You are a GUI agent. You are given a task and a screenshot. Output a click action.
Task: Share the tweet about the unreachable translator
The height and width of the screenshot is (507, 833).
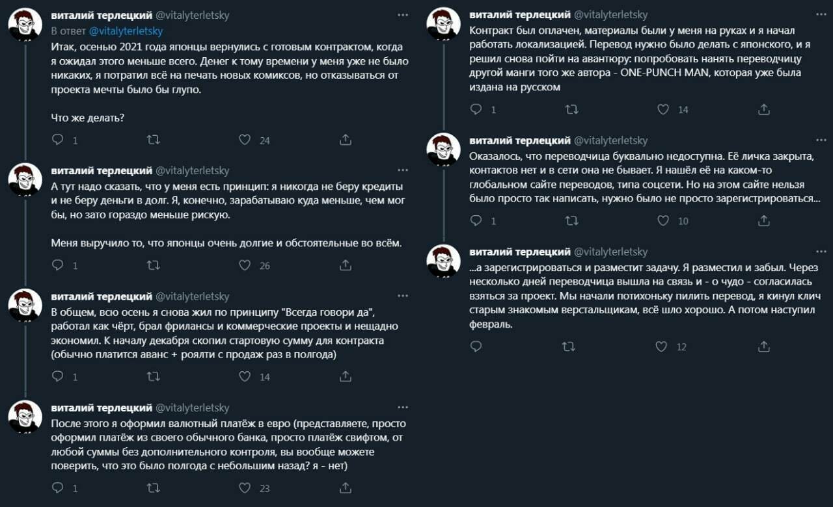(x=764, y=221)
